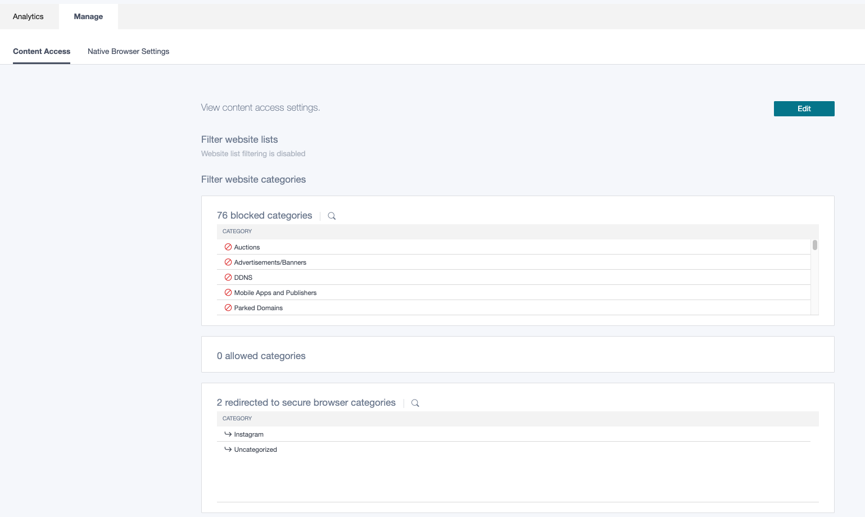Select the Manage tab
The image size is (865, 517).
pos(88,17)
